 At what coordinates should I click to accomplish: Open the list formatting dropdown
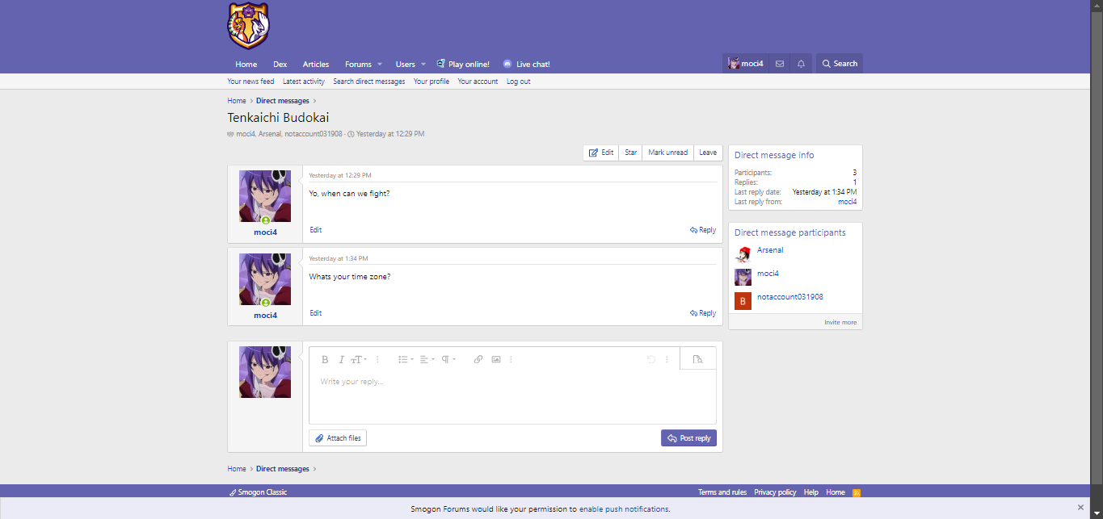pos(406,359)
